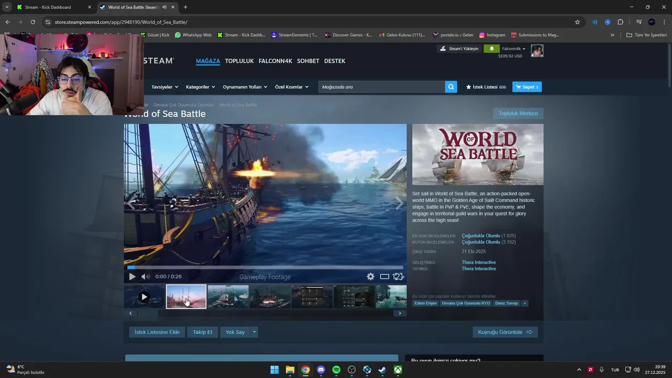Open the recent reviews Çoğunlukla Olumlu link

481,236
